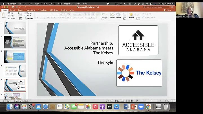Select slide 1 Housing Expansion thumbnail

coord(15,28)
